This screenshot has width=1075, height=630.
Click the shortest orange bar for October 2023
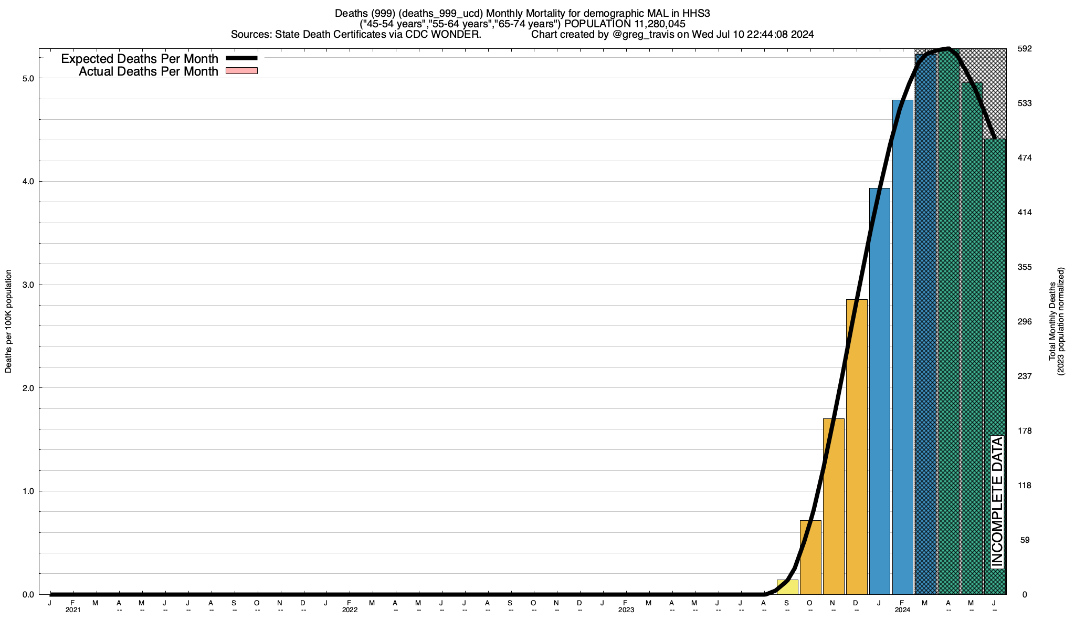coord(810,557)
